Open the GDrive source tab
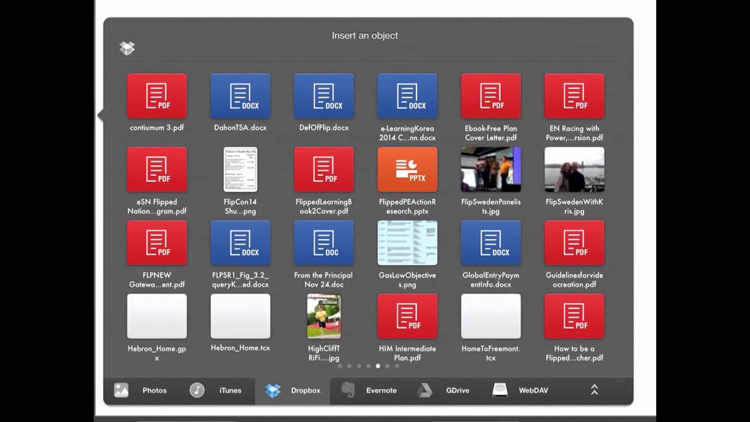This screenshot has width=750, height=422. click(x=443, y=390)
